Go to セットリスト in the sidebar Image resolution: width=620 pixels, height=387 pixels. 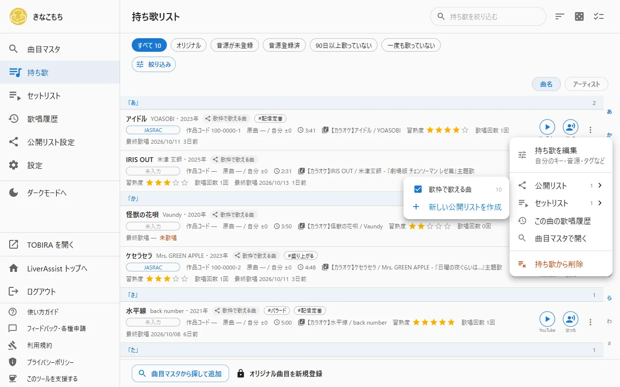[x=60, y=95]
